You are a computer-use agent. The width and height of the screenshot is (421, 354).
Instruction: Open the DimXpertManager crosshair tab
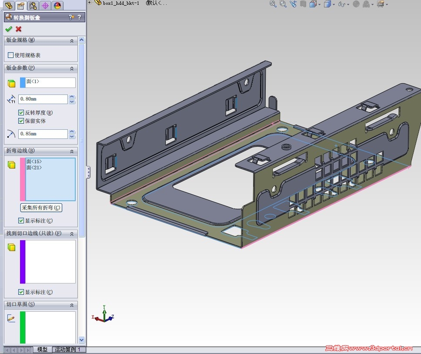click(x=45, y=6)
